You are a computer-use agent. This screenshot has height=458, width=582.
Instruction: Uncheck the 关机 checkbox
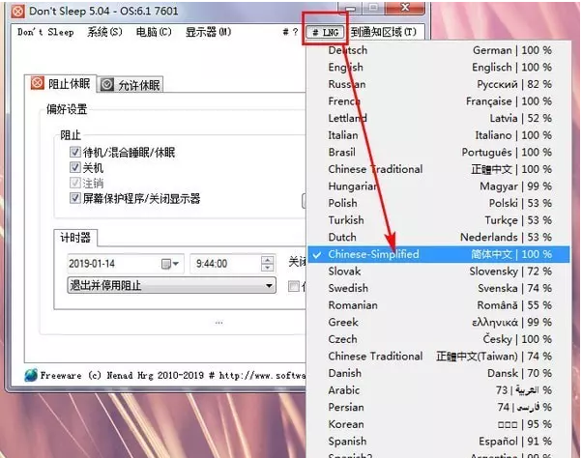(x=75, y=167)
